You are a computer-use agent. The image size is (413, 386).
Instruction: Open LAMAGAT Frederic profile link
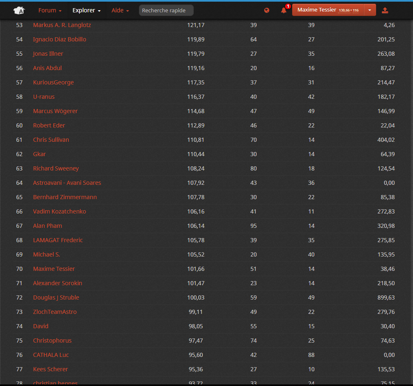click(x=58, y=240)
